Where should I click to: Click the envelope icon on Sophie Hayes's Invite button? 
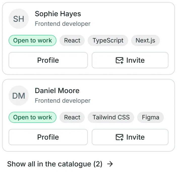click(x=120, y=60)
